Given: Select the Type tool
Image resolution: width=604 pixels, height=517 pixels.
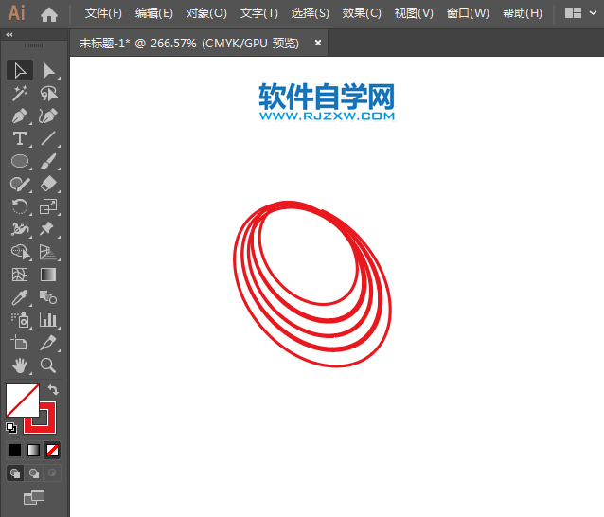Looking at the screenshot, I should pos(20,138).
